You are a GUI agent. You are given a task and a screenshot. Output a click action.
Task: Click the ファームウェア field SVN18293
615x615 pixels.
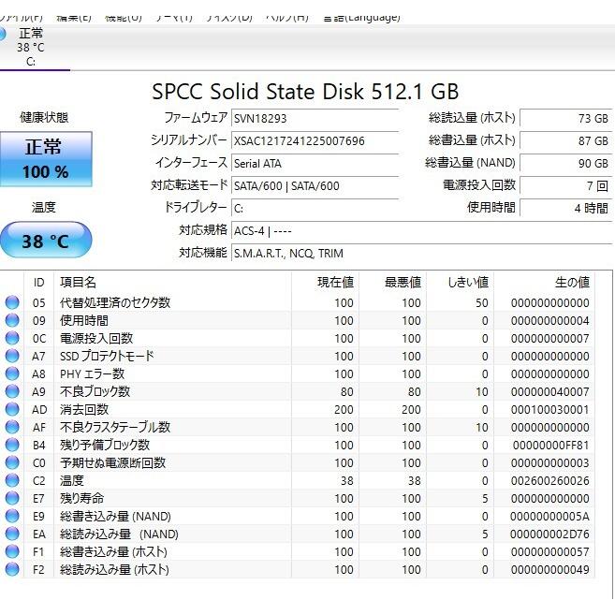point(314,119)
